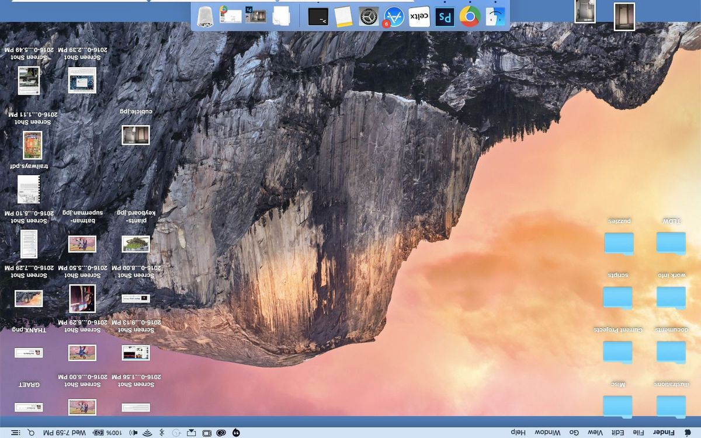701x438 pixels.
Task: Open the Window menu
Action: pos(547,433)
